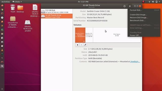The height and width of the screenshot is (91, 162).
Task: Click SMART Data & Self-Tests menu entry
Action: pos(144,25)
